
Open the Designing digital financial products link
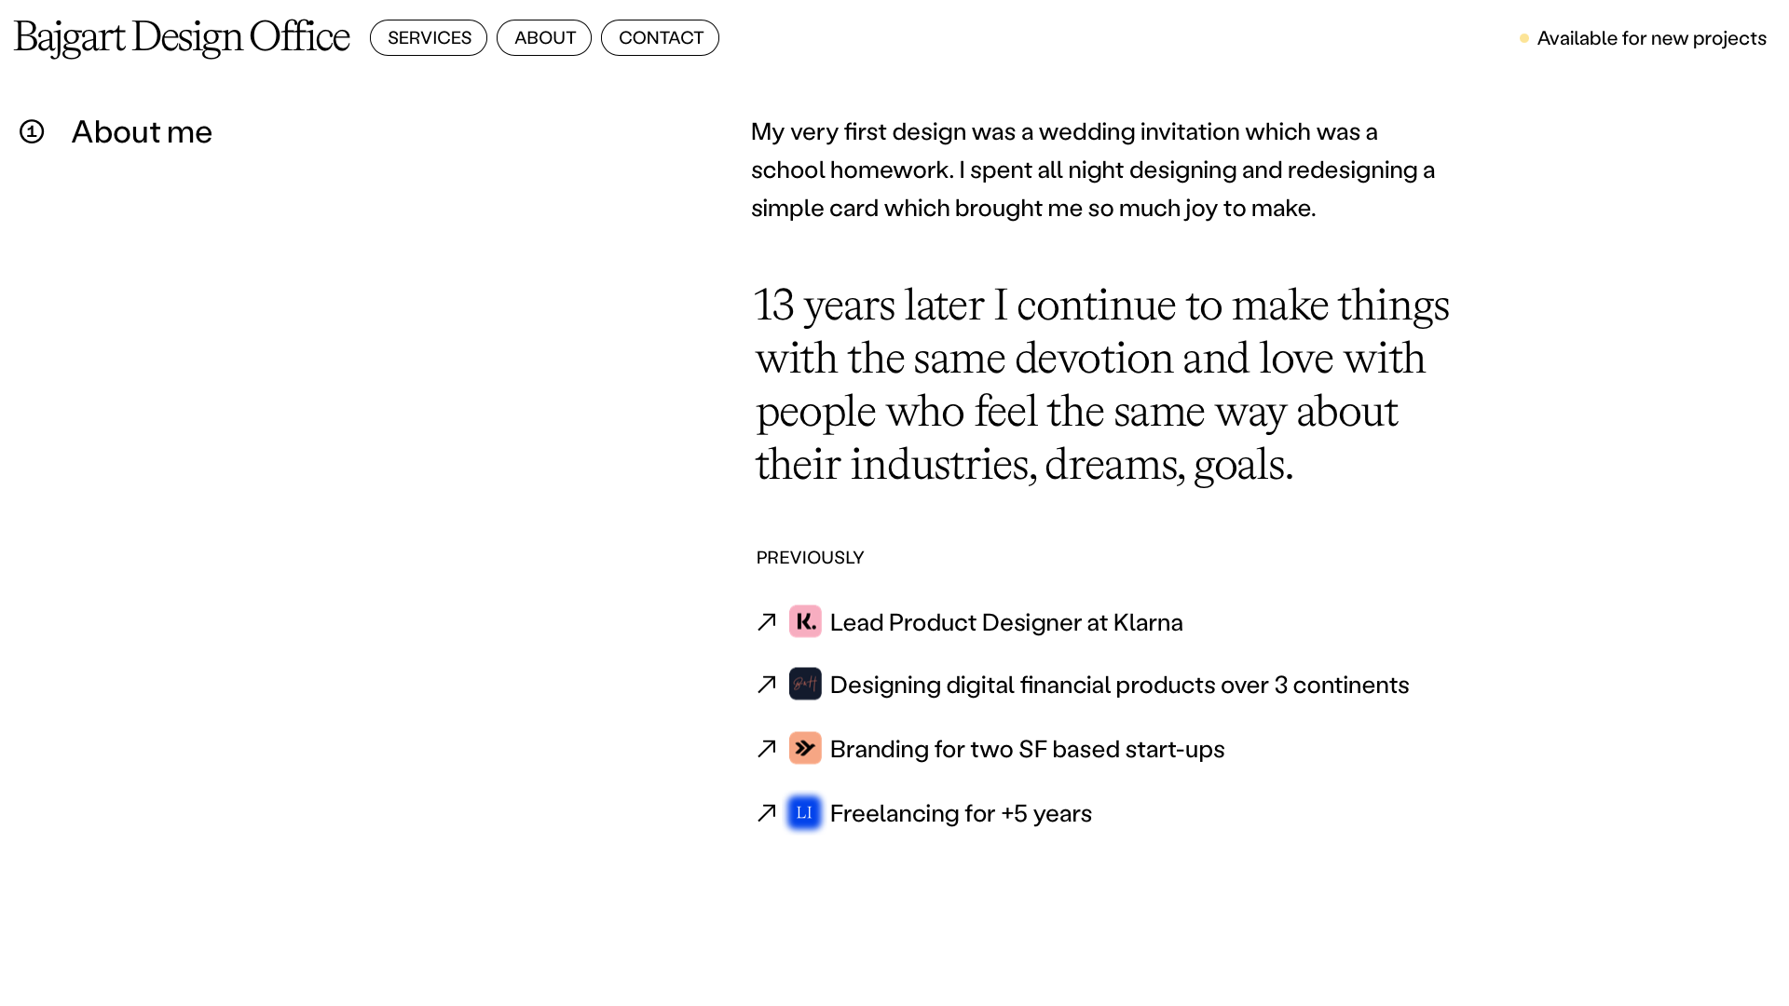pyautogui.click(x=1119, y=685)
